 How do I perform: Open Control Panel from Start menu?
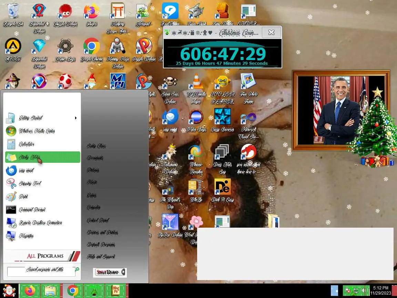[98, 220]
